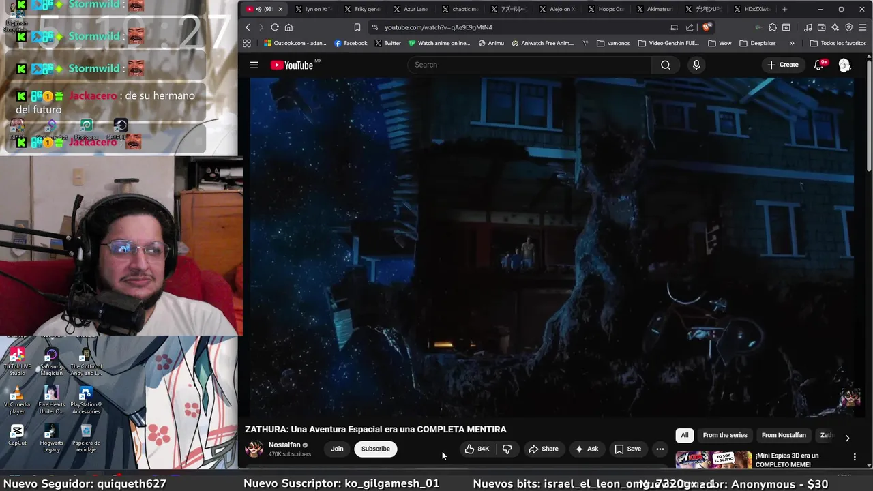Screen dimensions: 873x491
Task: Save the video to a playlist
Action: click(627, 449)
